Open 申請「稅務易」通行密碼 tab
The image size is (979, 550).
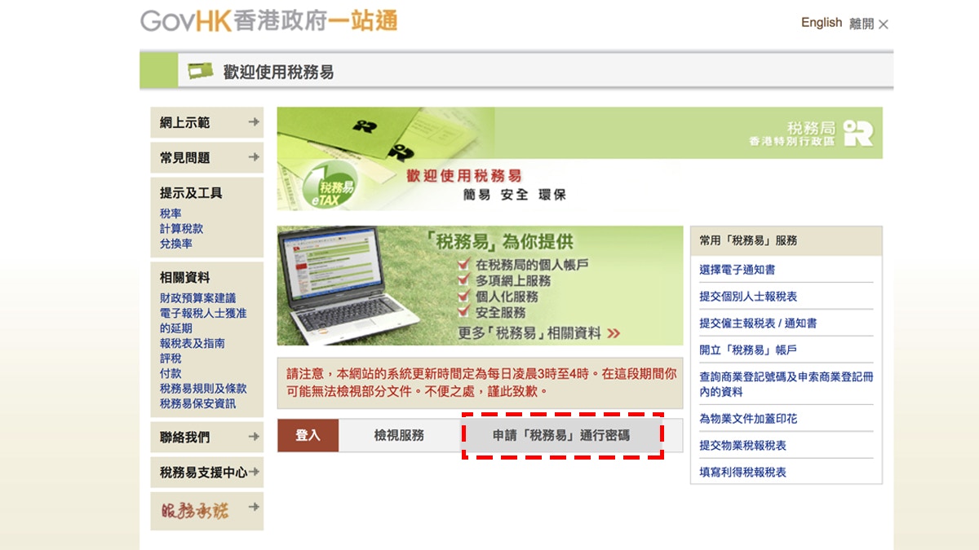[x=561, y=435]
